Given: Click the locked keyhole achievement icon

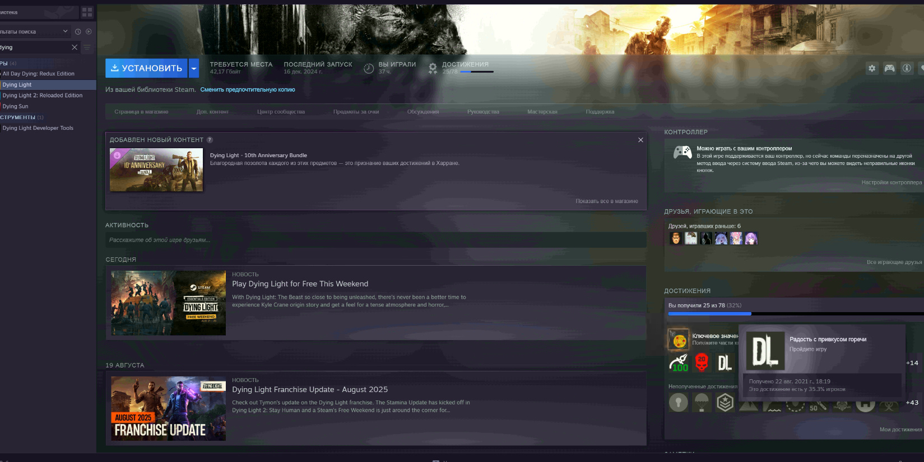Looking at the screenshot, I should click(679, 402).
